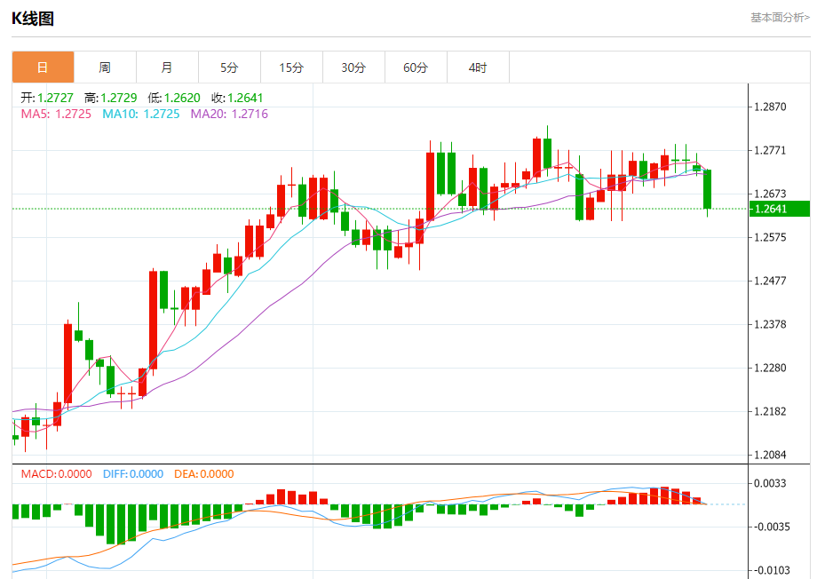Click the DIFF value label

tap(133, 473)
